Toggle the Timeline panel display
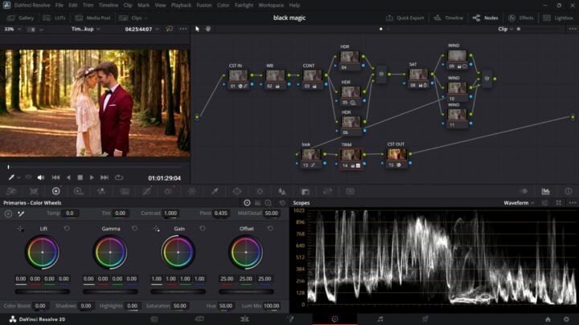 pyautogui.click(x=450, y=17)
